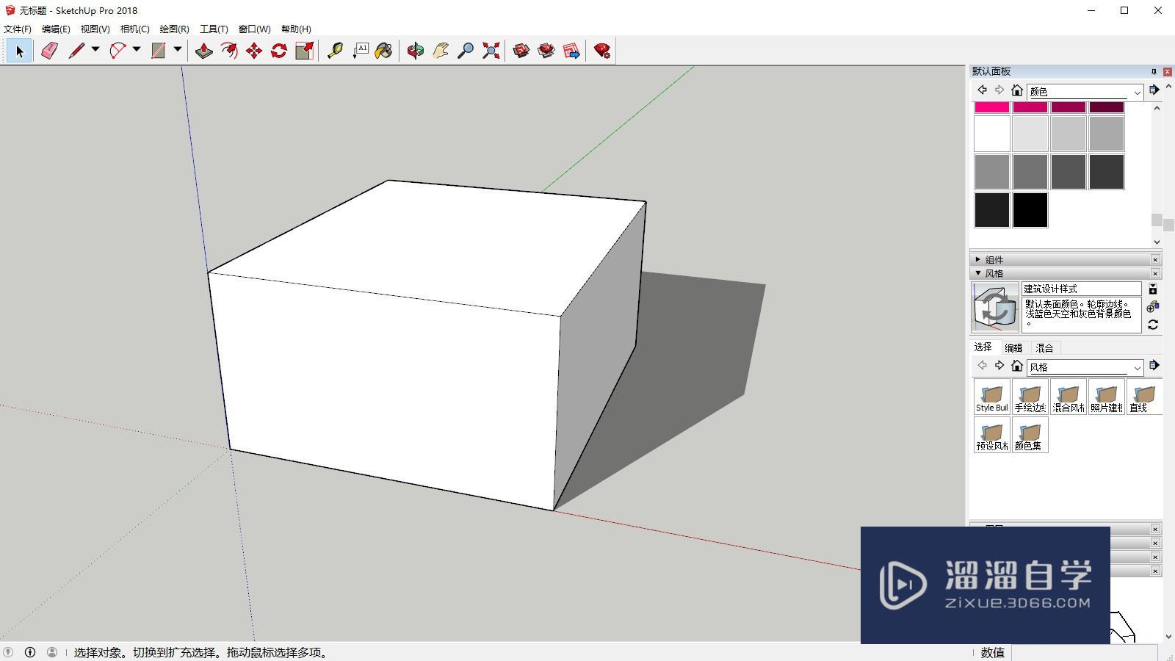This screenshot has height=661, width=1175.
Task: Go back in materials browser
Action: tap(982, 90)
